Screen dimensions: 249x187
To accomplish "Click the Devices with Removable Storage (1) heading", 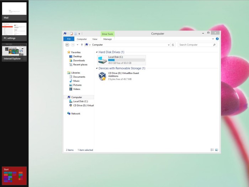I will click(122, 68).
